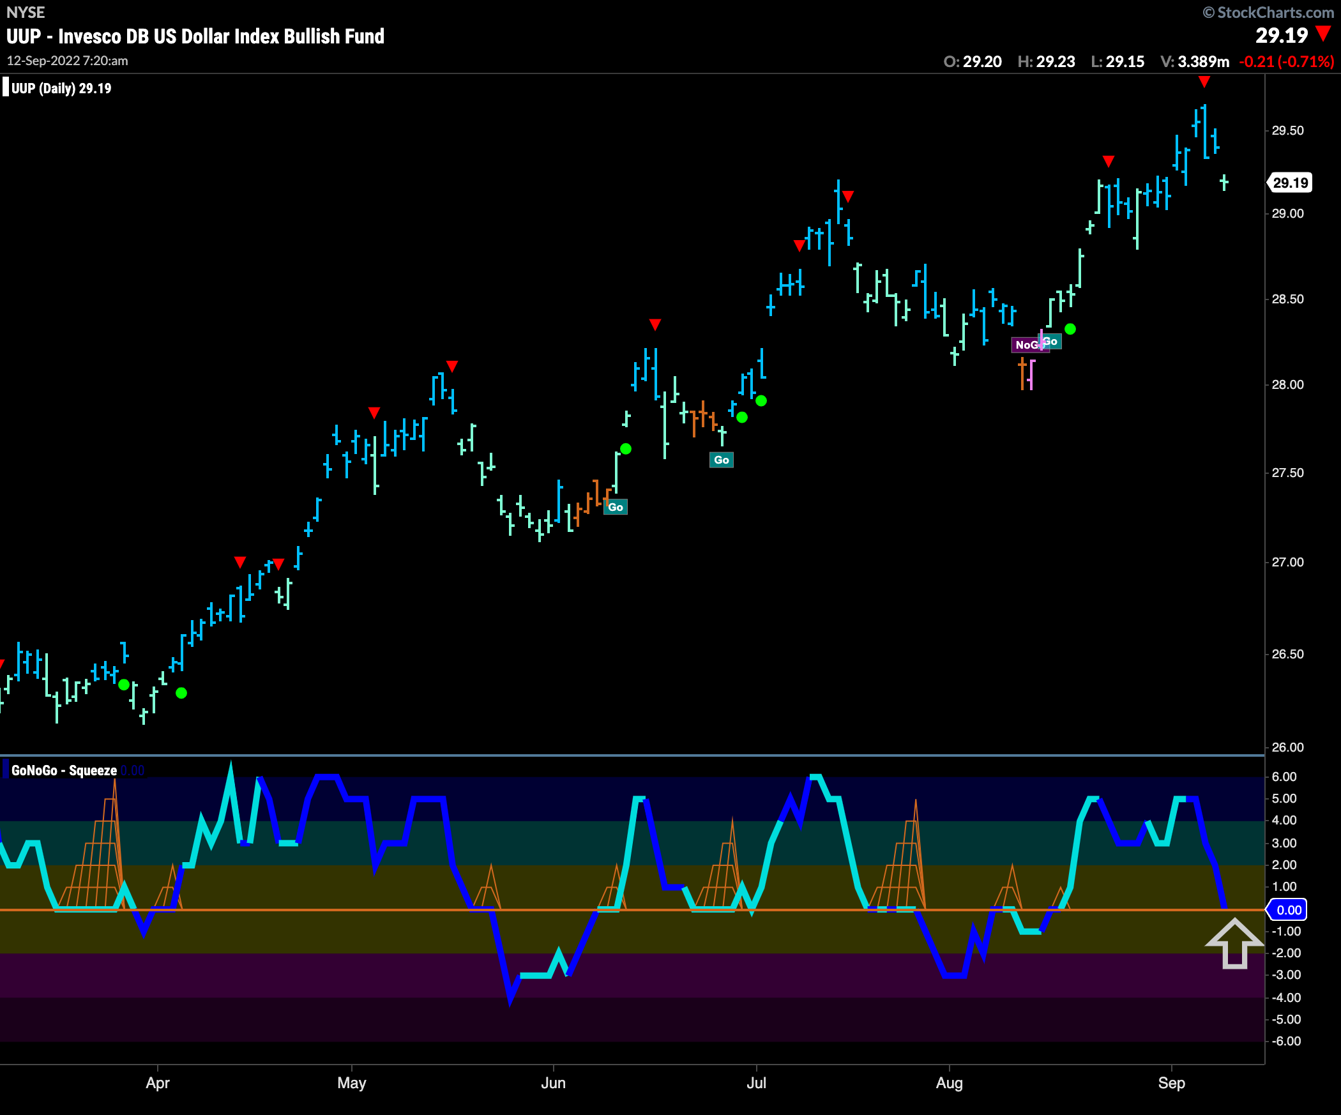The width and height of the screenshot is (1341, 1115).
Task: Click the green dot in late March
Action: click(x=124, y=685)
